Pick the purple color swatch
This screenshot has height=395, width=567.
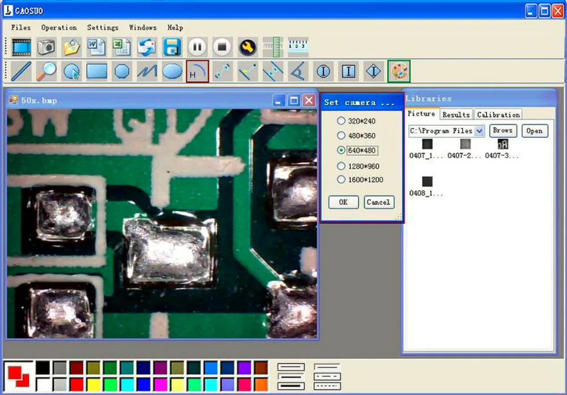[244, 368]
